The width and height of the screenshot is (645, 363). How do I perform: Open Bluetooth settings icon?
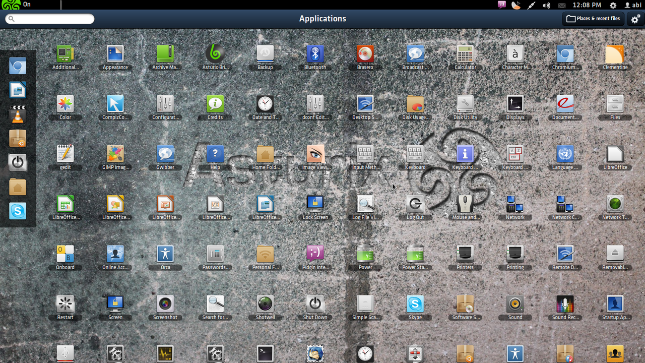(x=315, y=54)
